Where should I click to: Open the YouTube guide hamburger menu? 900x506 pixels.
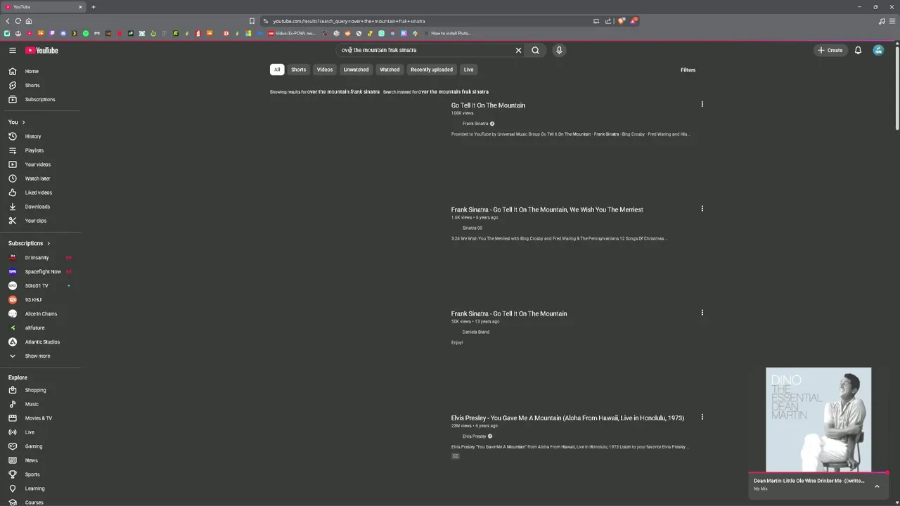point(12,50)
